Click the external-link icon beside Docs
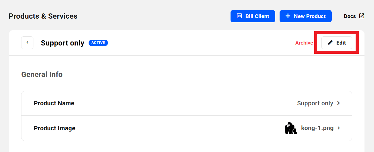Viewport: 374px width, 152px height. [x=362, y=16]
